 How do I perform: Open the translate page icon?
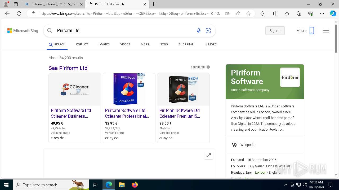point(227,13)
